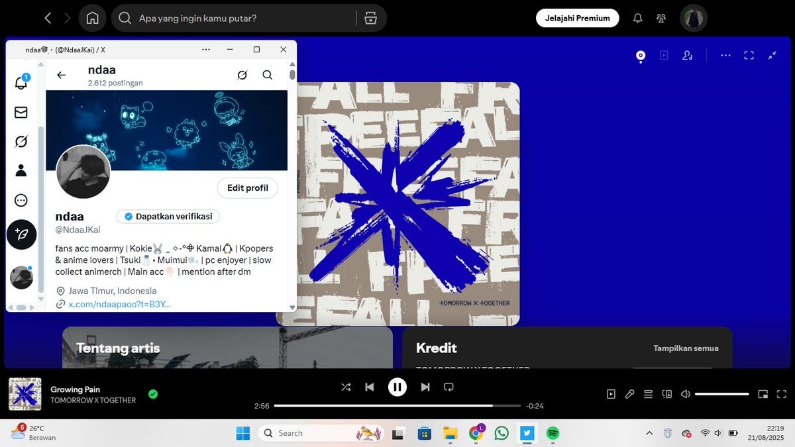Click Jelajahi Premium button
The width and height of the screenshot is (795, 447).
[578, 19]
